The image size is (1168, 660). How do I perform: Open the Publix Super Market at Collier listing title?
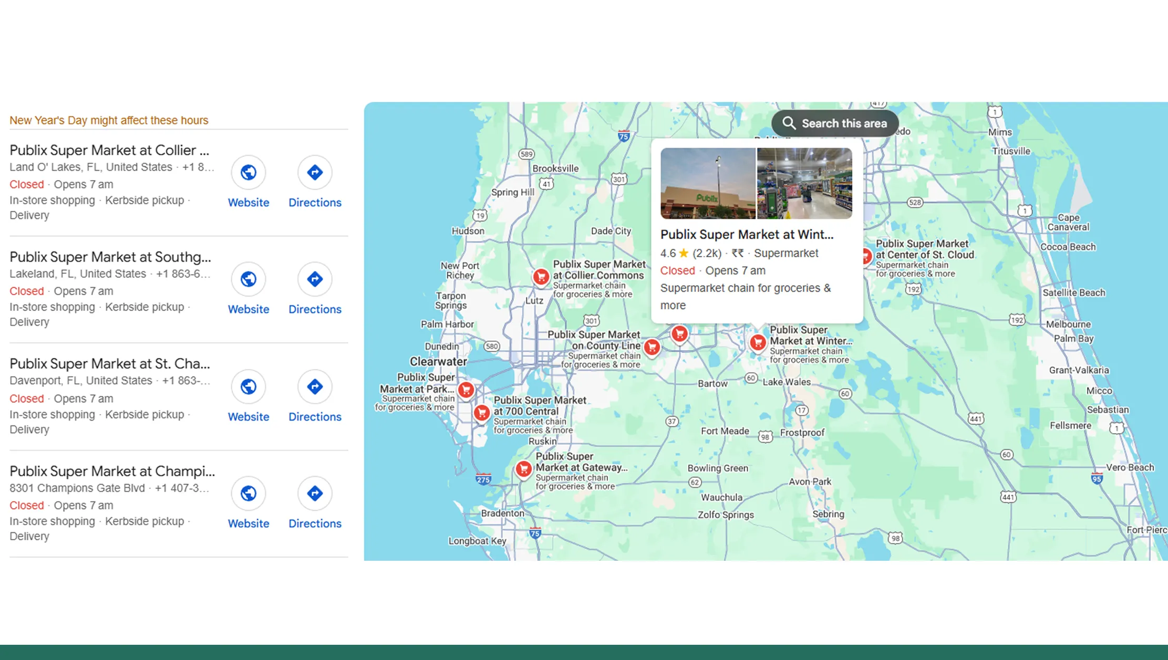(x=109, y=150)
